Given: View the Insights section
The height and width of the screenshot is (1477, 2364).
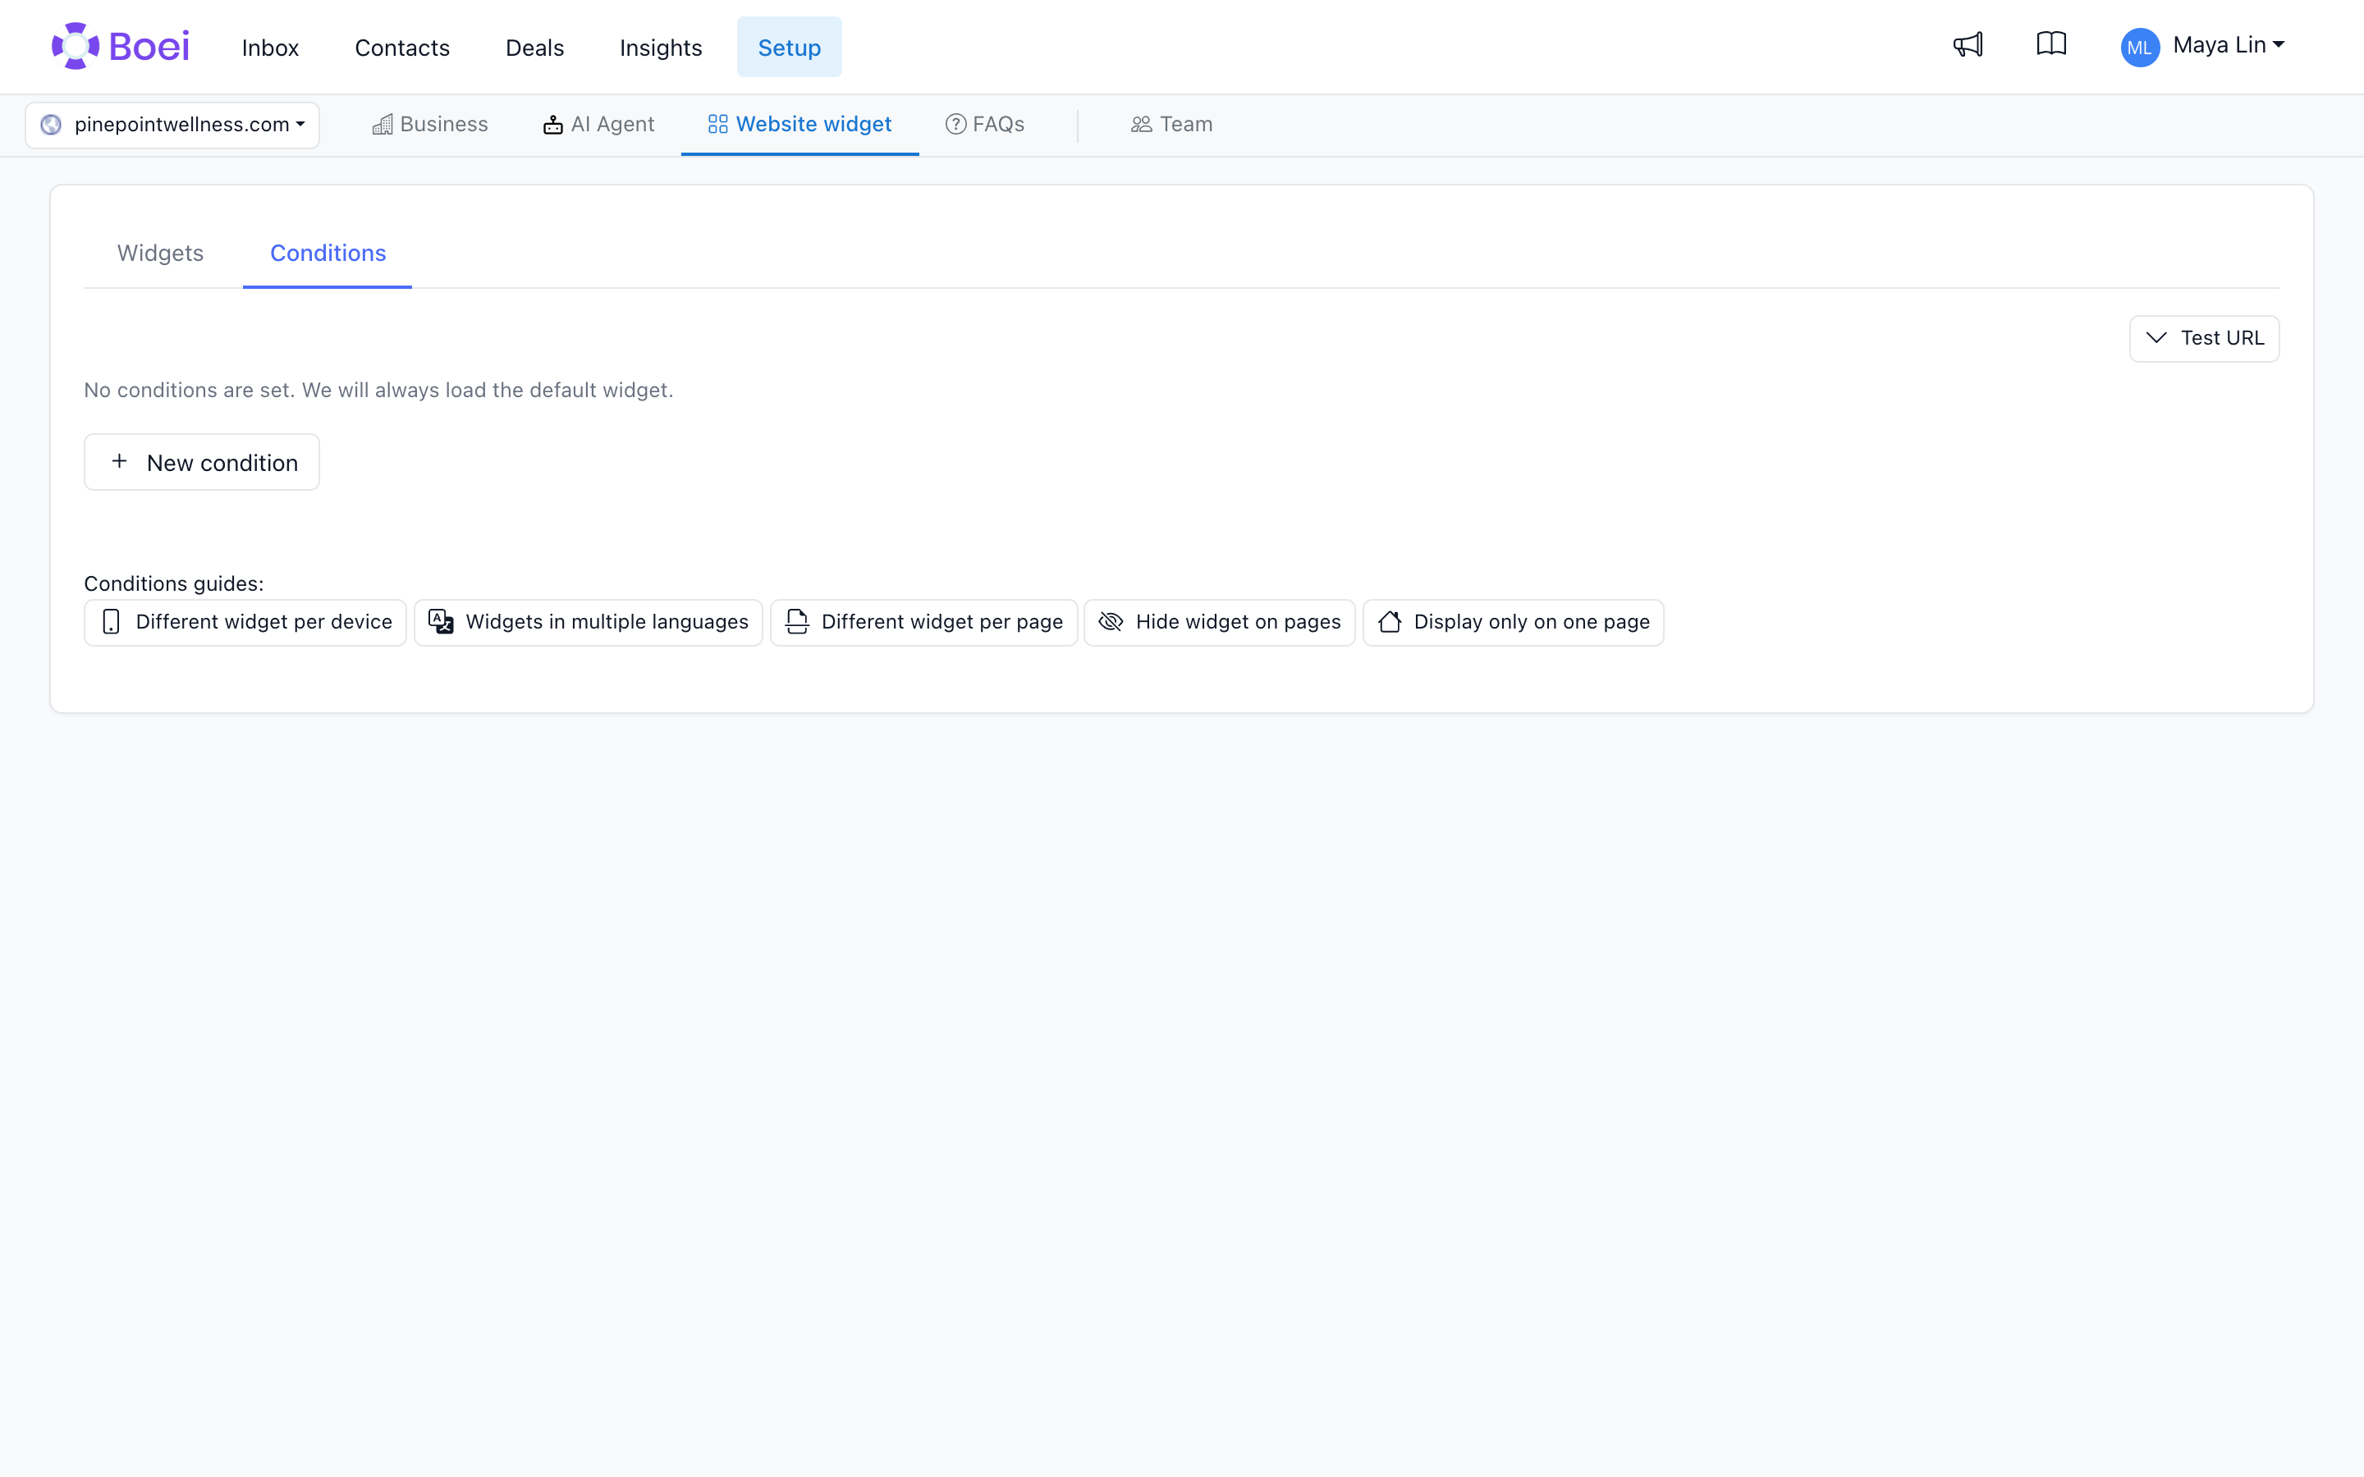Looking at the screenshot, I should 660,47.
